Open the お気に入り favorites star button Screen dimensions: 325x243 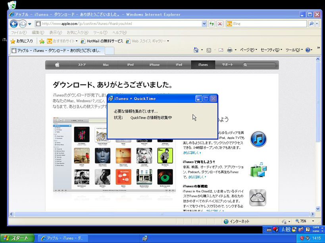21,41
